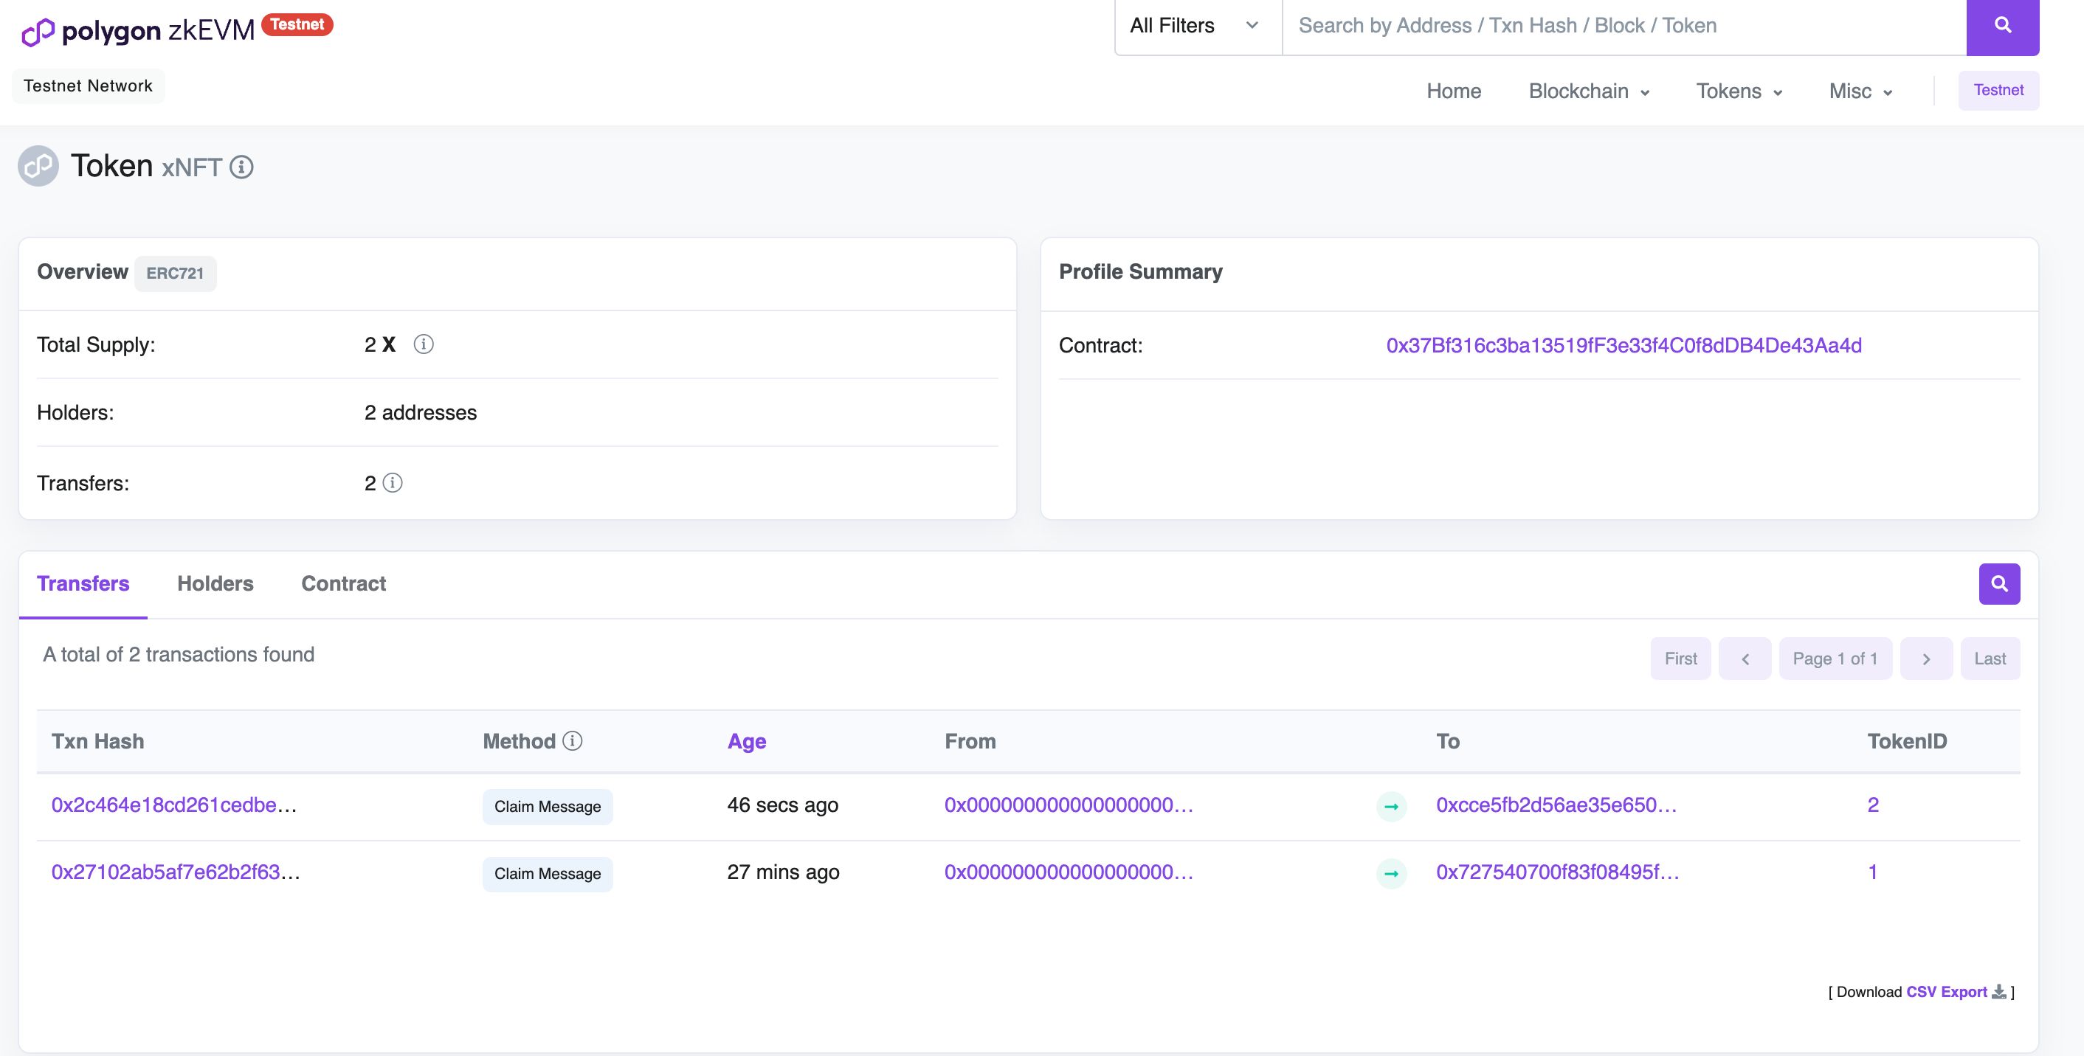2084x1056 pixels.
Task: Click the '2 addresses' holders value
Action: tap(421, 412)
